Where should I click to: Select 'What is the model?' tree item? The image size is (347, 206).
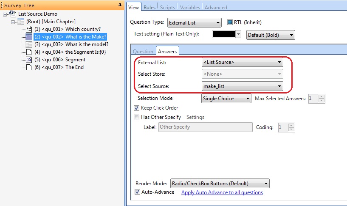tap(71, 44)
